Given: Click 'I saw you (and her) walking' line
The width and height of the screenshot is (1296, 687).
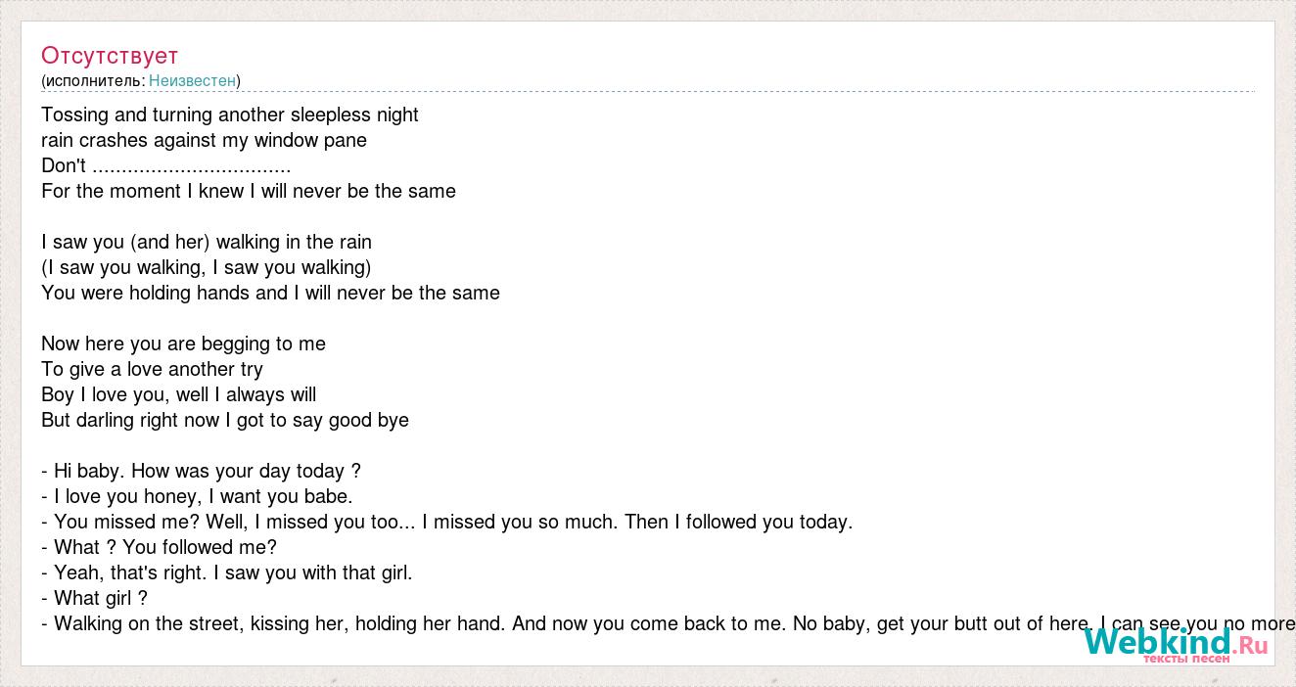Looking at the screenshot, I should click(207, 242).
